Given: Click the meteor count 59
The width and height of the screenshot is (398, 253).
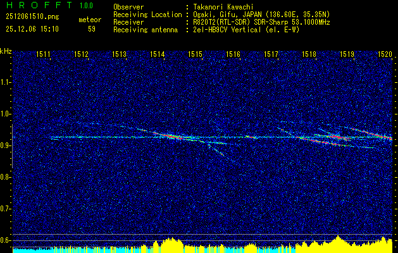Looking at the screenshot, I should [92, 29].
